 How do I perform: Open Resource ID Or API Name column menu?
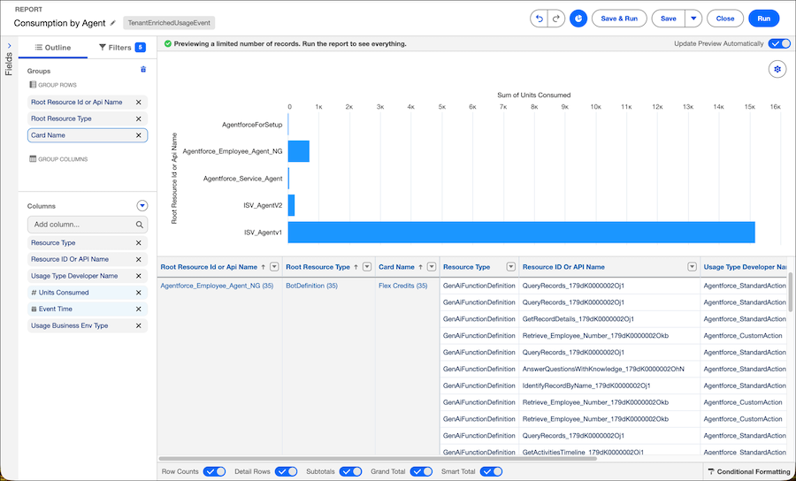692,267
